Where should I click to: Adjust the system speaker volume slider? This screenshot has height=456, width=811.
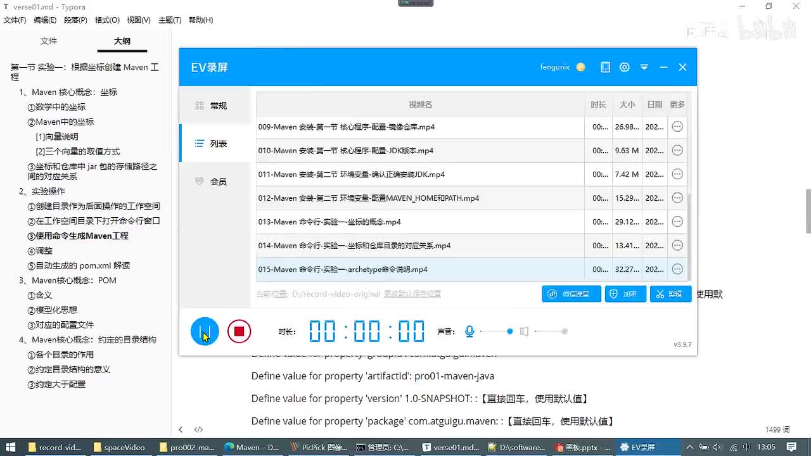click(551, 331)
